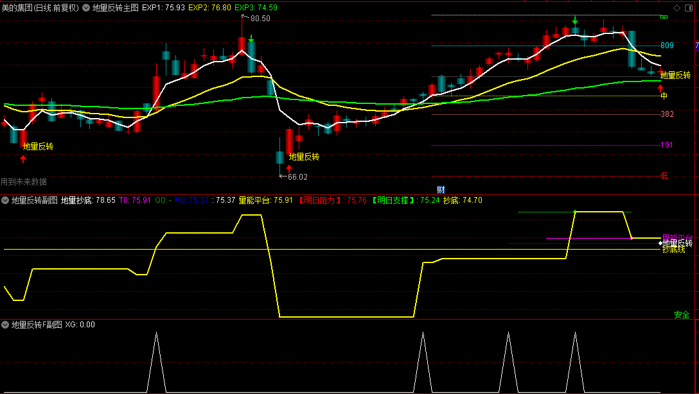Click the XG: 0.00 value
699x394 pixels.
point(80,325)
